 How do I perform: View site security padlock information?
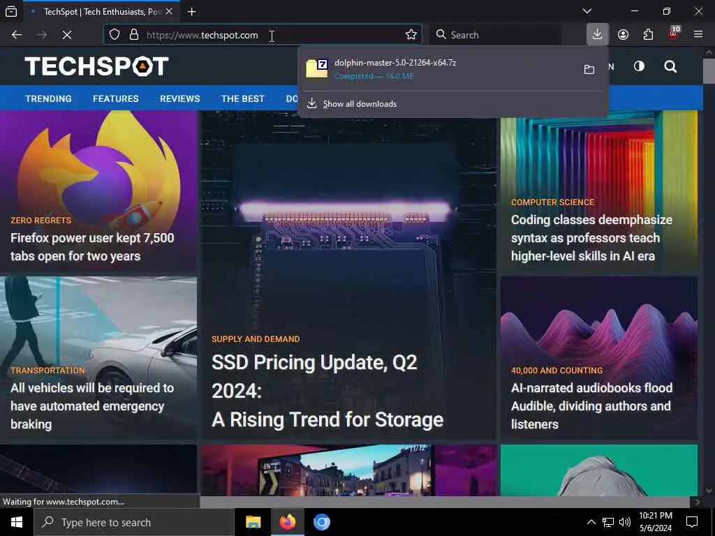(133, 35)
